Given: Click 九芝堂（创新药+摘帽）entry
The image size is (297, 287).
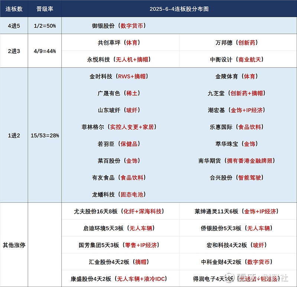Looking at the screenshot, I should click(x=236, y=93).
